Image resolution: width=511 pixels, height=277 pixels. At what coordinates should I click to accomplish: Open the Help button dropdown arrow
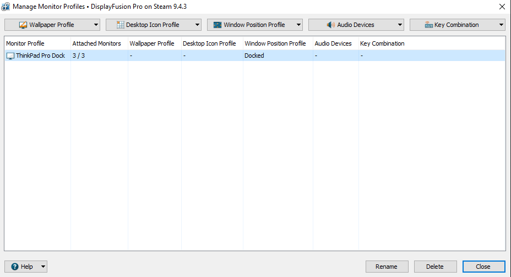44,267
